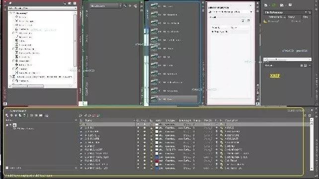Viewport: 319px width, 179px height.
Task: Expand the Pipe Networks node in Toolspace
Action: (13, 49)
